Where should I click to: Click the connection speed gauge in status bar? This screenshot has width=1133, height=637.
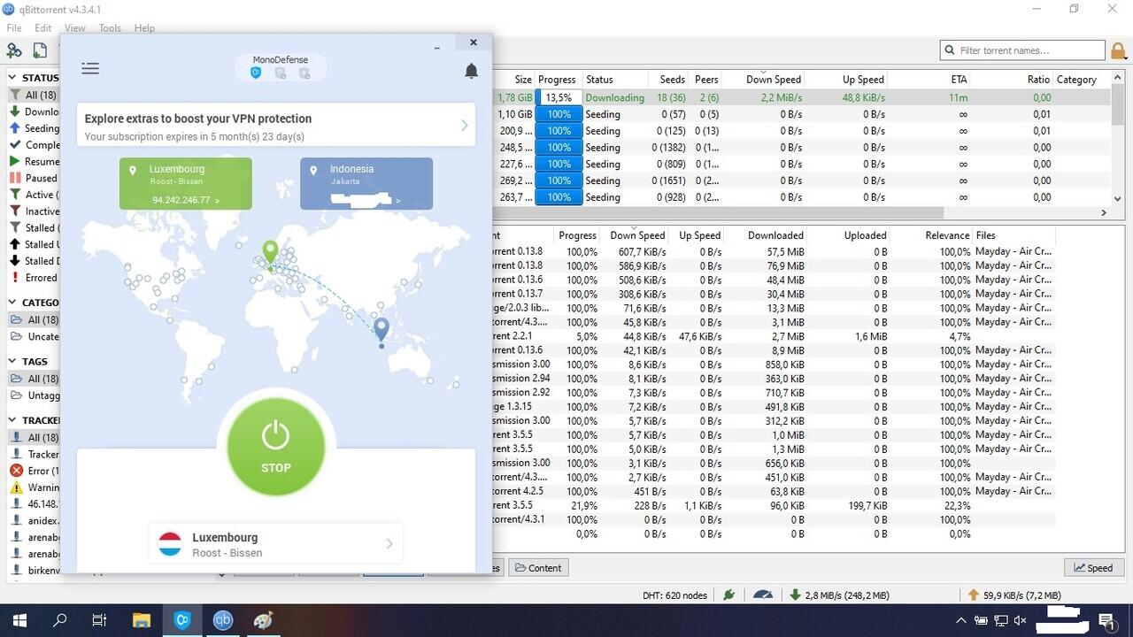763,595
